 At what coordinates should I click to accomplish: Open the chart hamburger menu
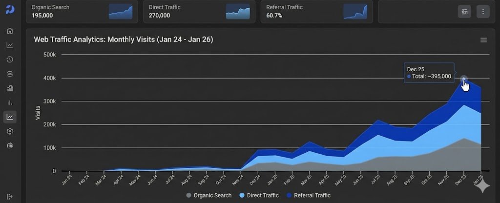484,40
